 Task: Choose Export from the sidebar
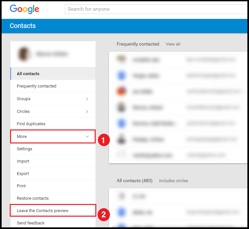53,174
